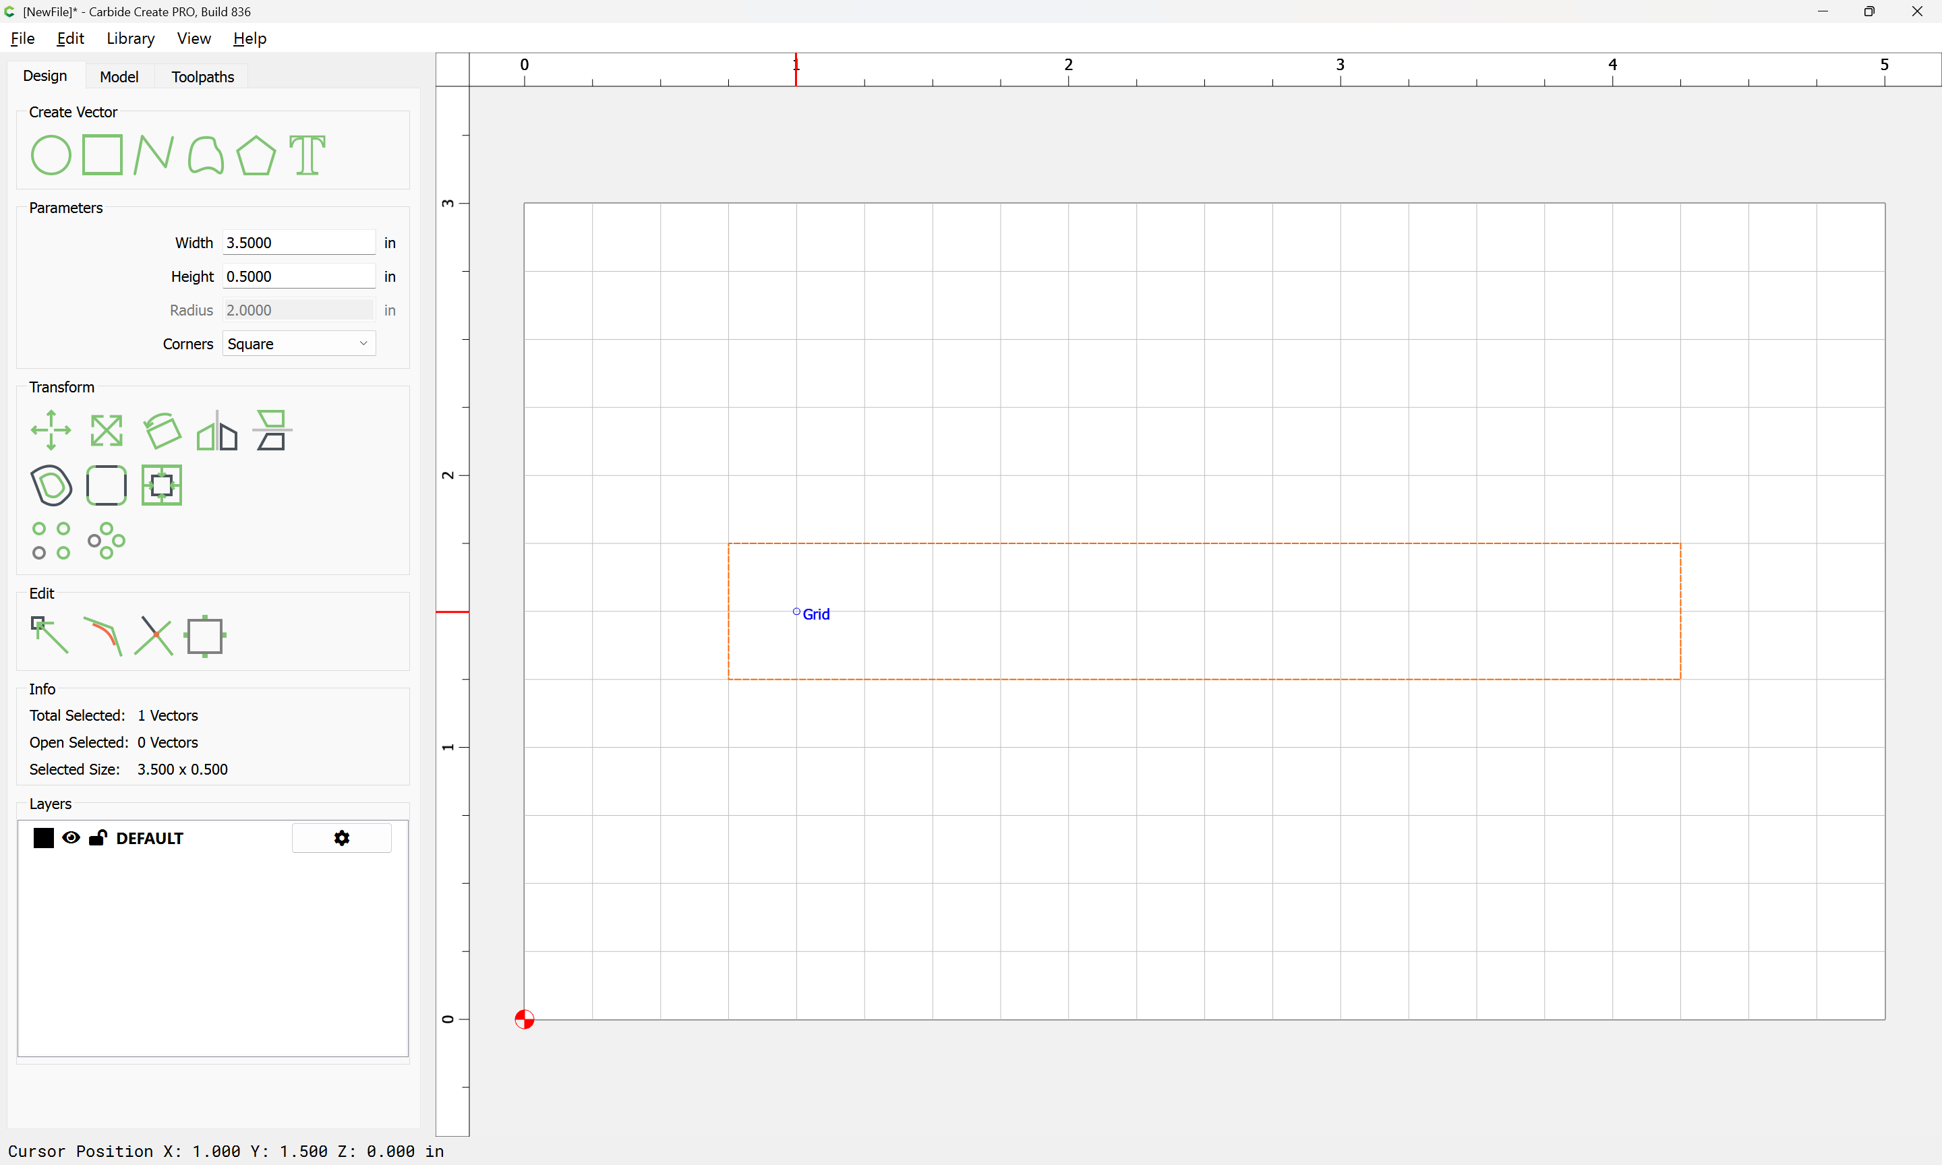
Task: Click the Width input field
Action: pos(298,243)
